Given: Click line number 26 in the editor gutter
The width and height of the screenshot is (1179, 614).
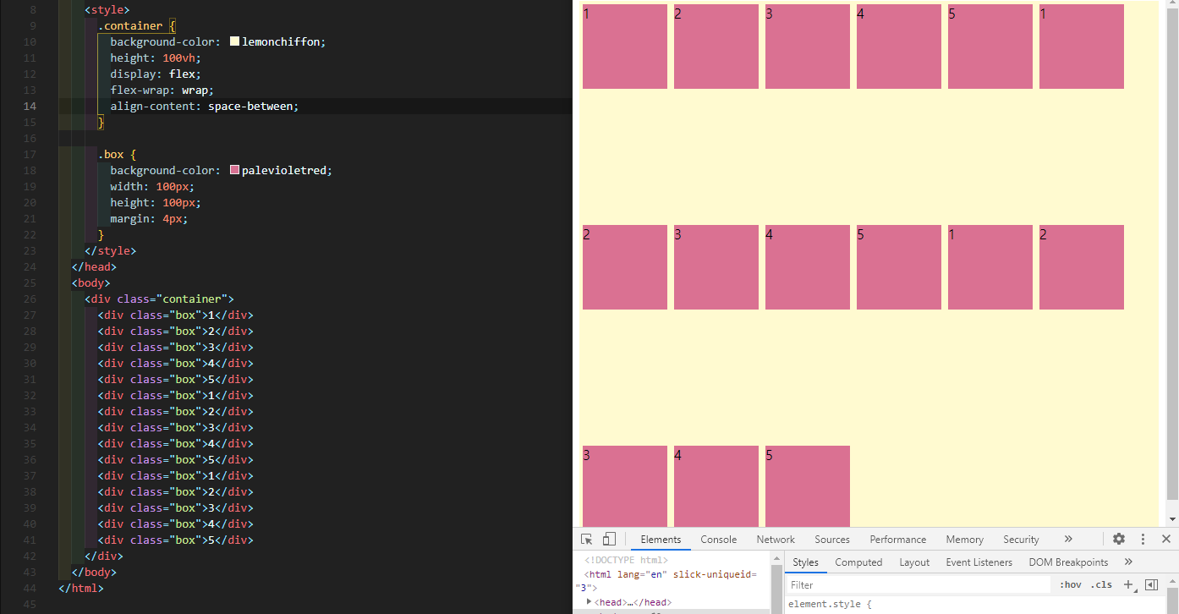Looking at the screenshot, I should pos(30,299).
